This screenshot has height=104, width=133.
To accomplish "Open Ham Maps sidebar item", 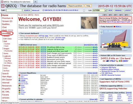I will (7, 77).
